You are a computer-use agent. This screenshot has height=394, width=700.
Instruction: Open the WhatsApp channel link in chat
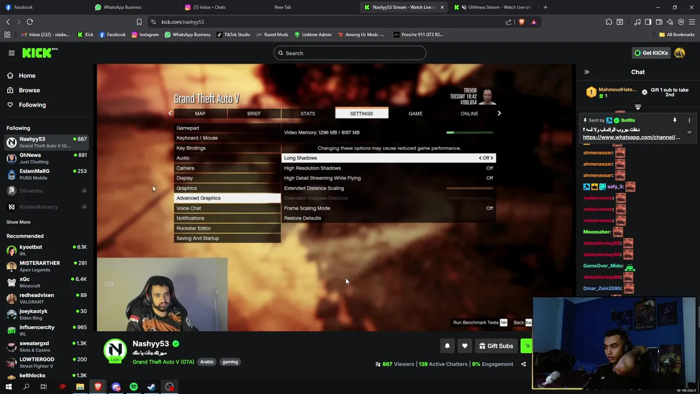(631, 137)
